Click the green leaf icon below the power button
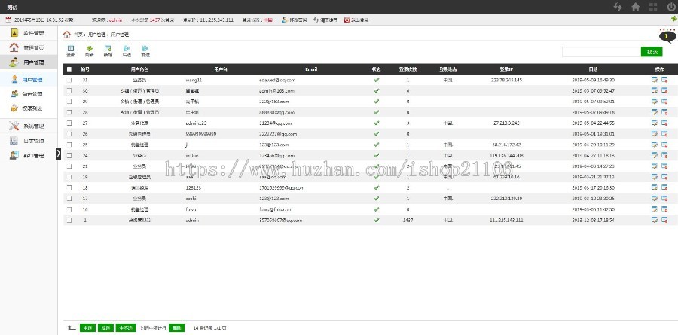This screenshot has width=678, height=335. coord(673,19)
